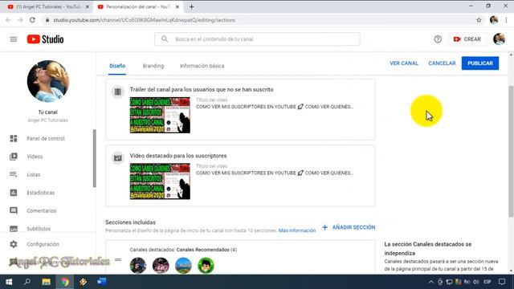Switch to the Branding tab
Screen dimensions: 514x289
click(x=153, y=66)
